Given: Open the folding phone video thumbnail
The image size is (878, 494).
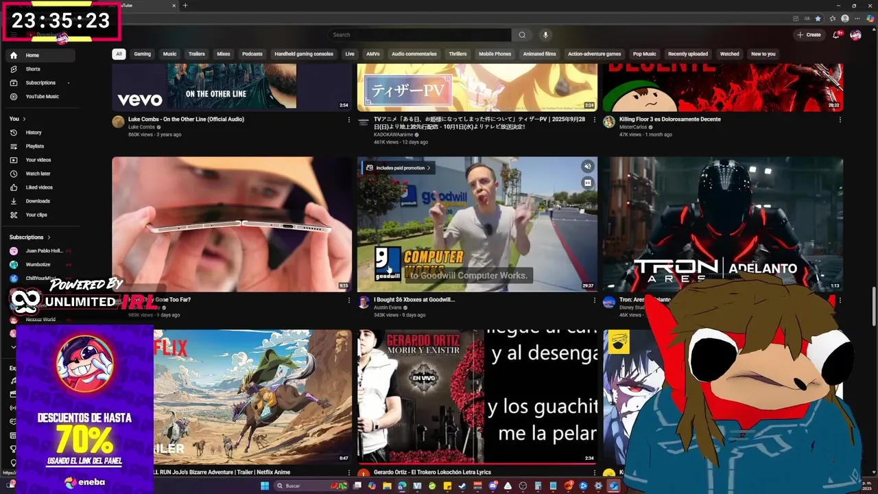Looking at the screenshot, I should click(232, 224).
